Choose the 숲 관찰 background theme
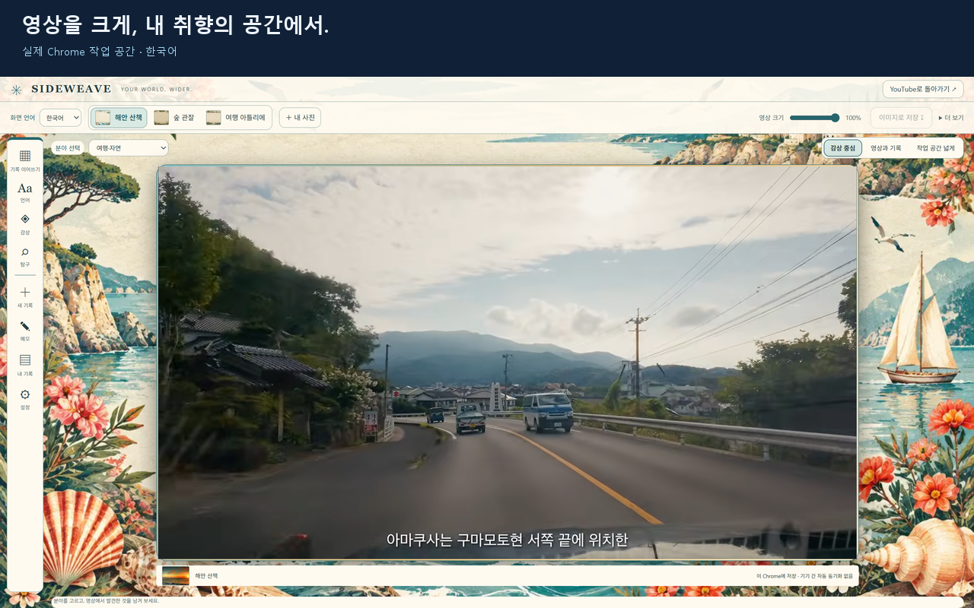The image size is (974, 608). [x=174, y=118]
